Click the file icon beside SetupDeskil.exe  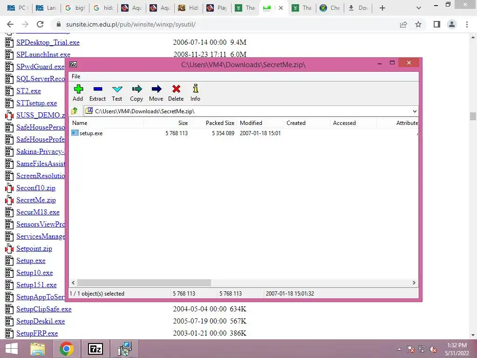point(9,321)
